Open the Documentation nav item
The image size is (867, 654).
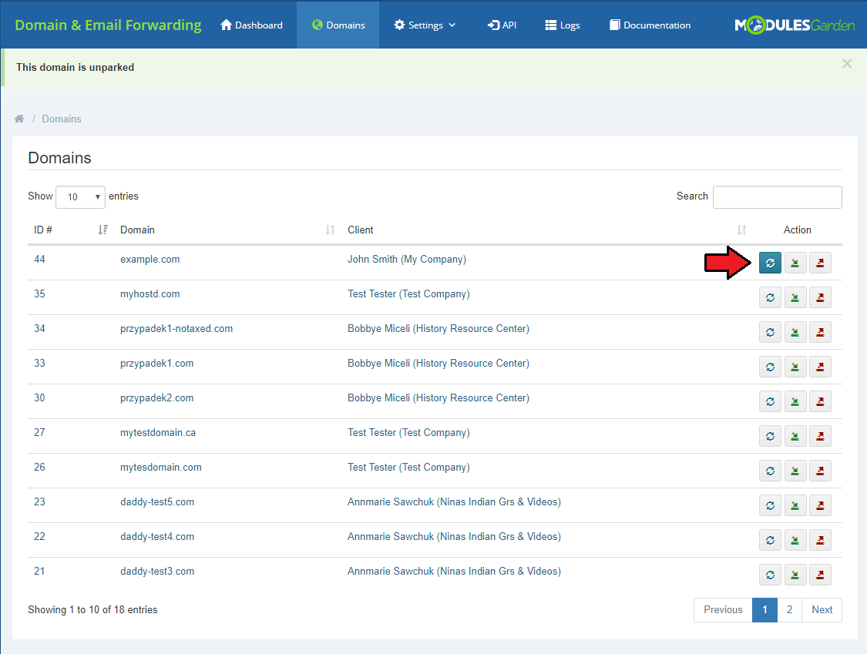pyautogui.click(x=650, y=25)
